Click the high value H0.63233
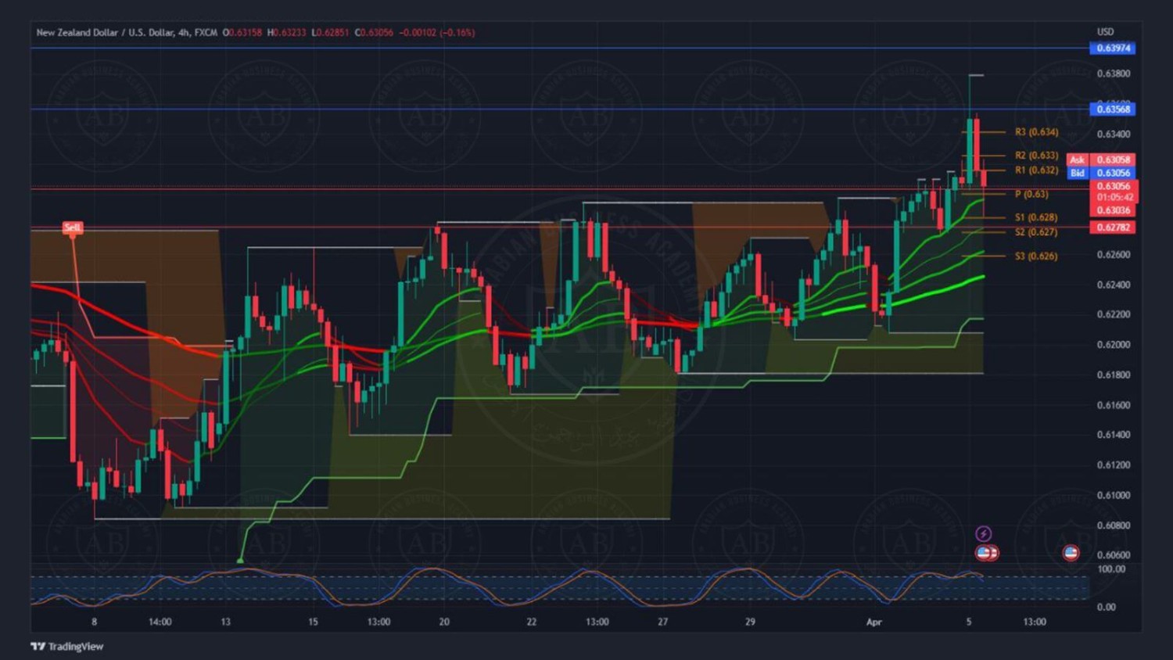Image resolution: width=1173 pixels, height=660 pixels. (287, 33)
